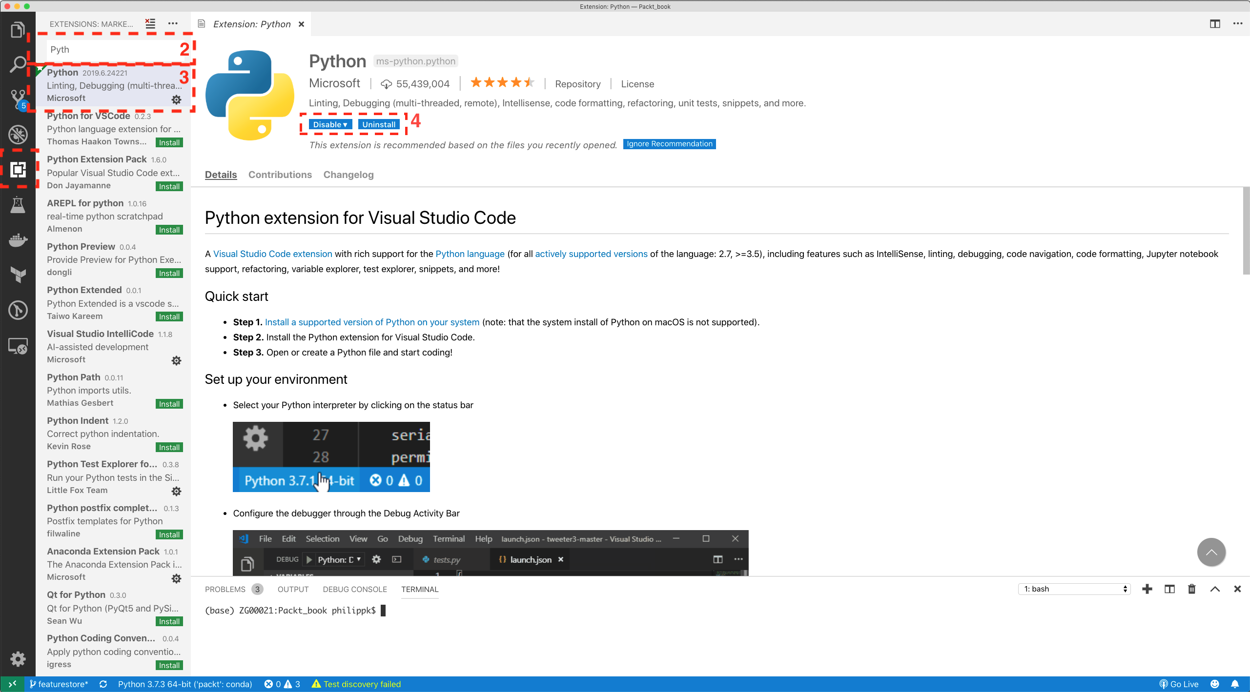Switch to the Contributions tab
The height and width of the screenshot is (692, 1250).
coord(280,175)
